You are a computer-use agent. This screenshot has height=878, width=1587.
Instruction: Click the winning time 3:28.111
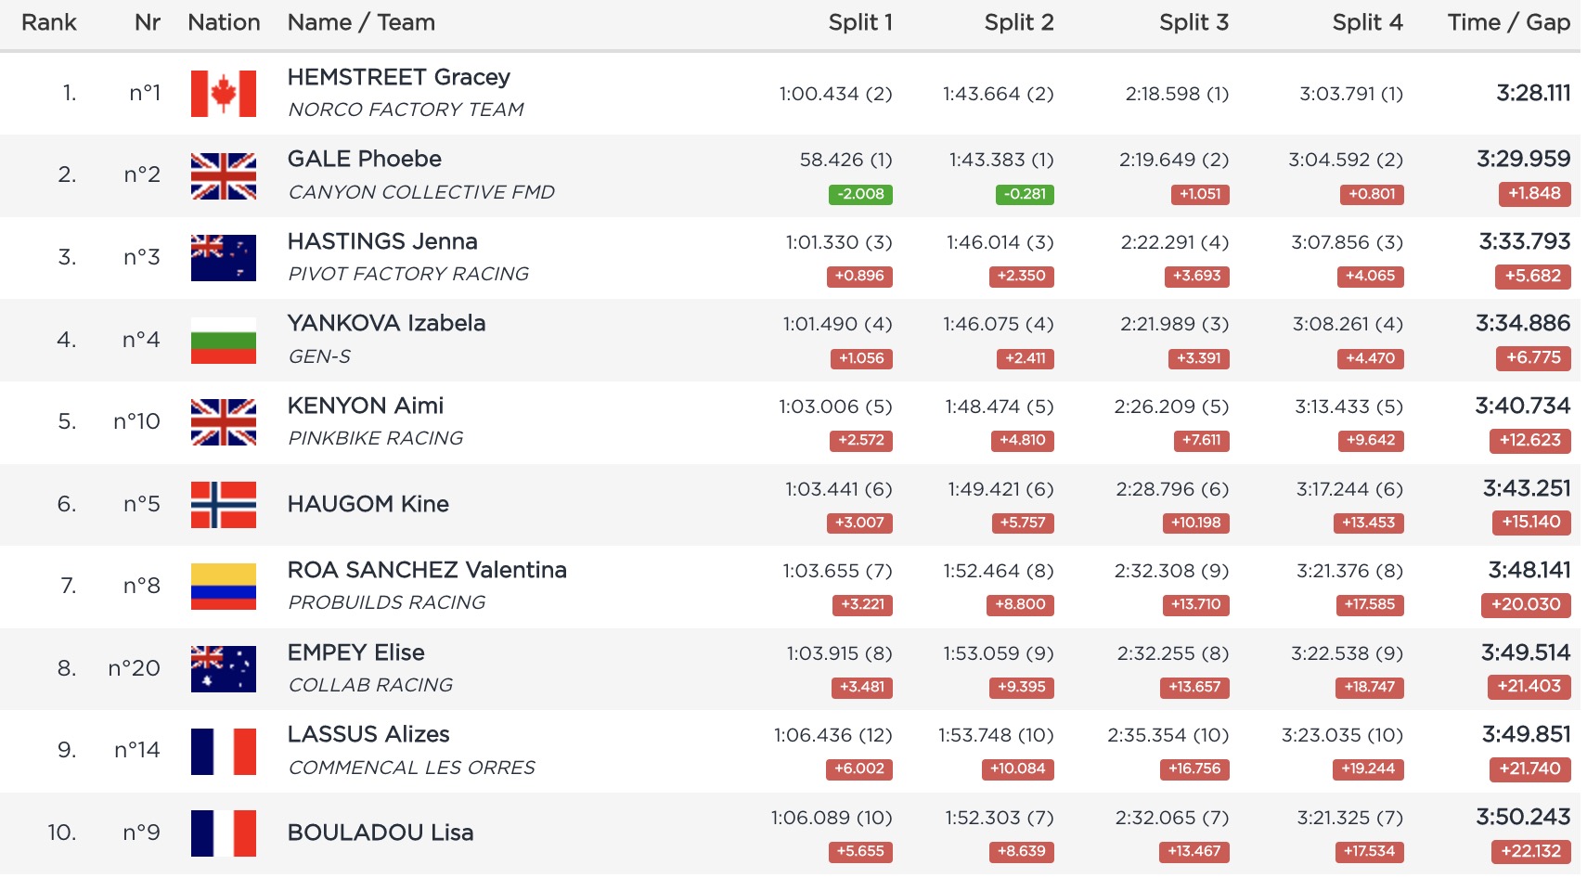pyautogui.click(x=1532, y=93)
